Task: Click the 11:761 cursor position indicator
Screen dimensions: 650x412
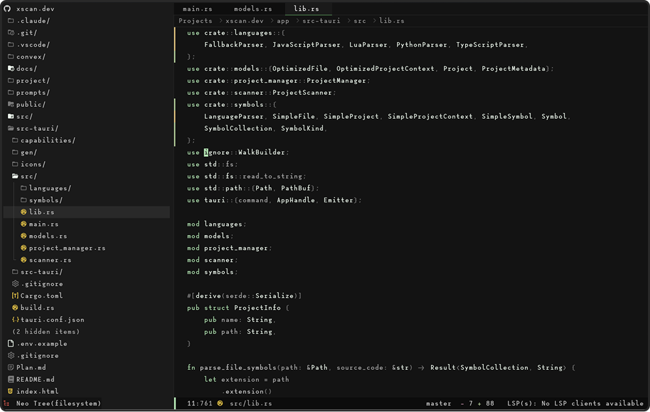Action: pos(200,403)
